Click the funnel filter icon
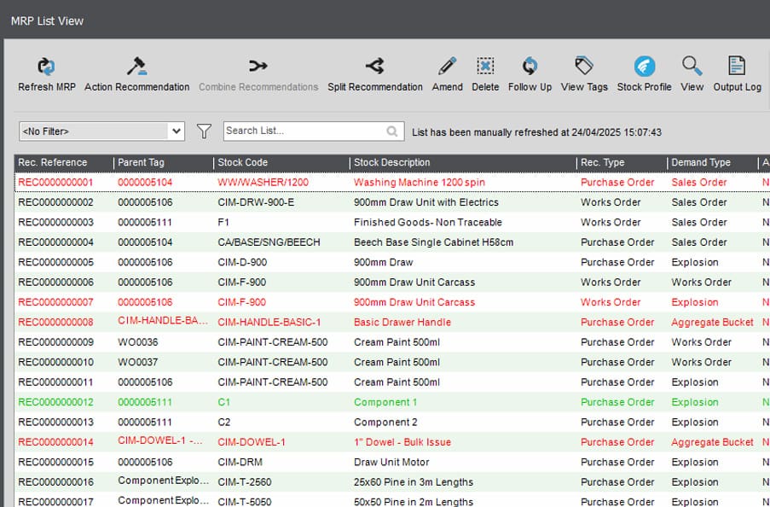Viewport: 770px width, 507px height. click(x=204, y=131)
